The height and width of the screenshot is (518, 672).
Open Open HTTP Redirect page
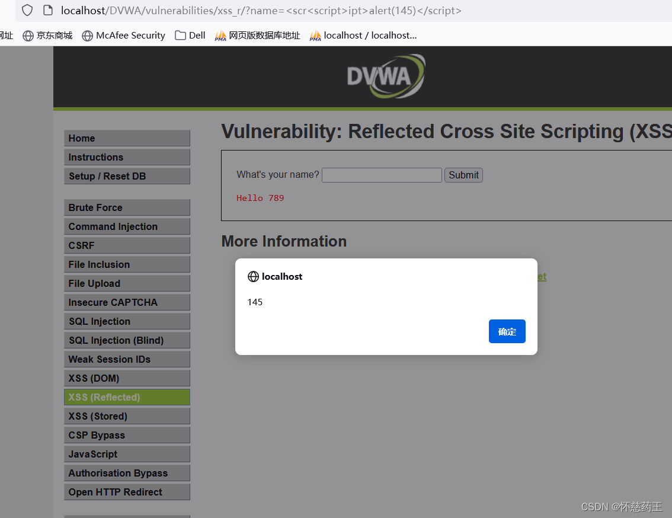tap(127, 492)
